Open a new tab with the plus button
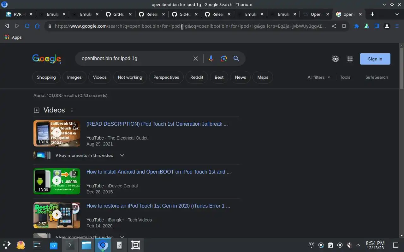The height and width of the screenshot is (252, 404). point(372,14)
